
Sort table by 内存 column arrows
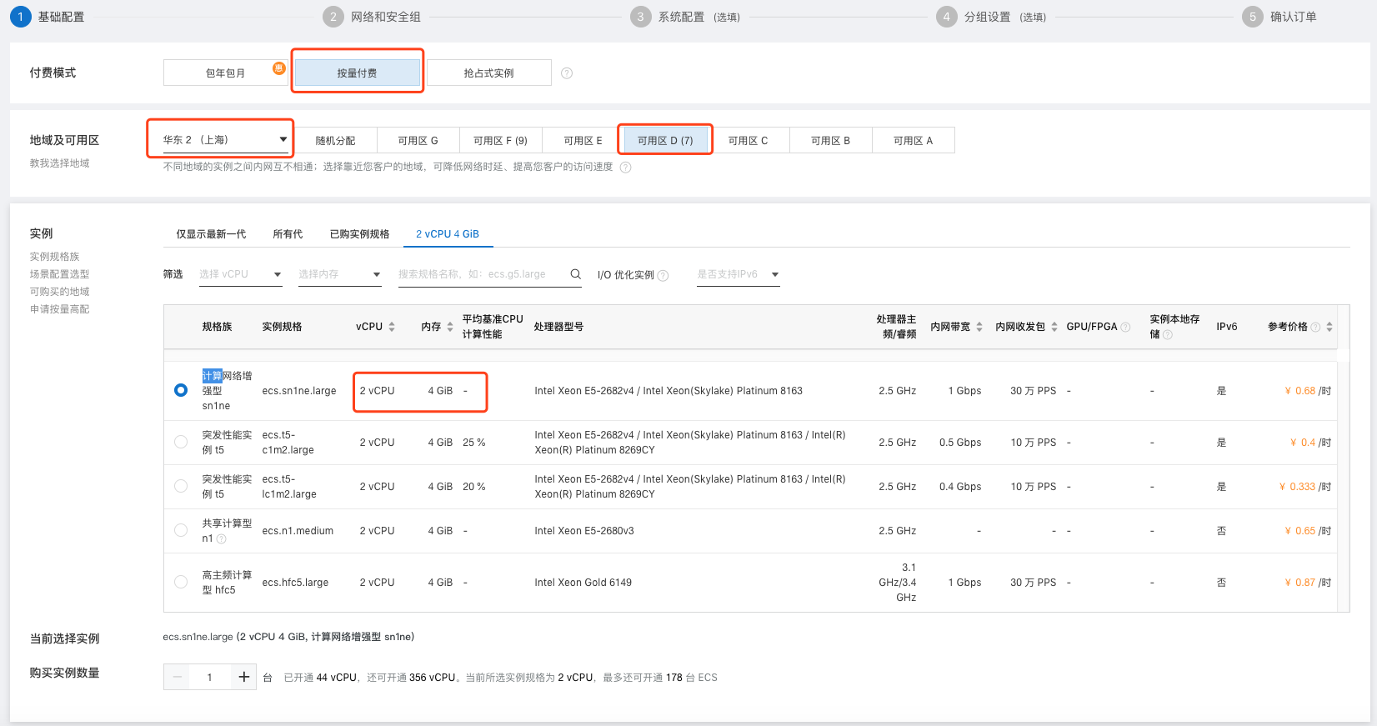tap(450, 327)
